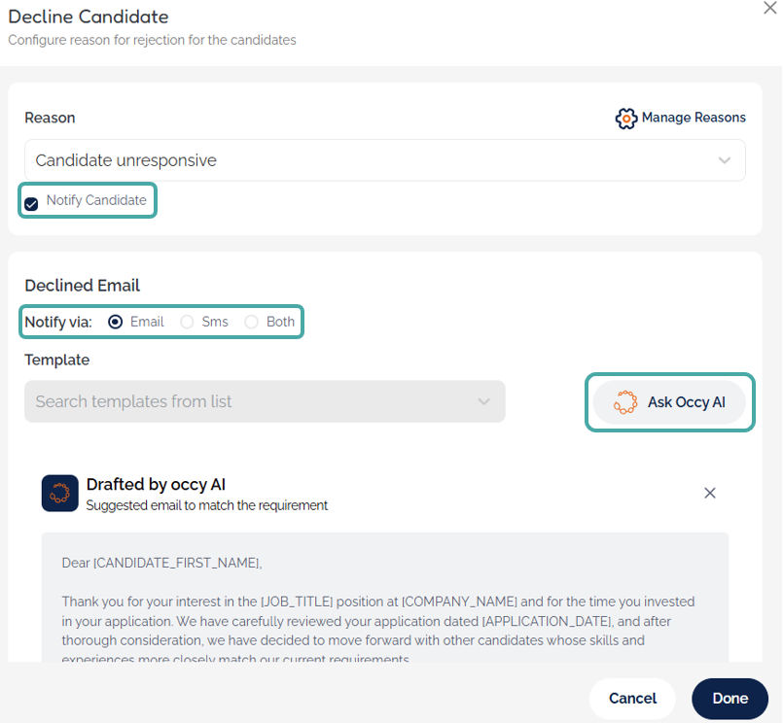Click into the drafted email body paragraph
The image size is (783, 723).
(x=379, y=621)
